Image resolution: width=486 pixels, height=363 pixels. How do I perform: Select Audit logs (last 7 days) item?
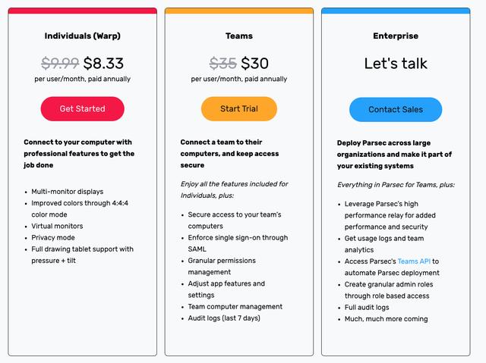point(224,318)
